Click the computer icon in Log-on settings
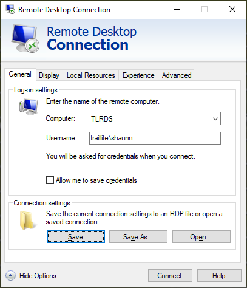Screen dimensions: 247x288 point(29,107)
